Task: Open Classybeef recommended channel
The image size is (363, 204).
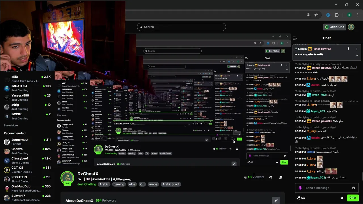Action: pos(27,160)
